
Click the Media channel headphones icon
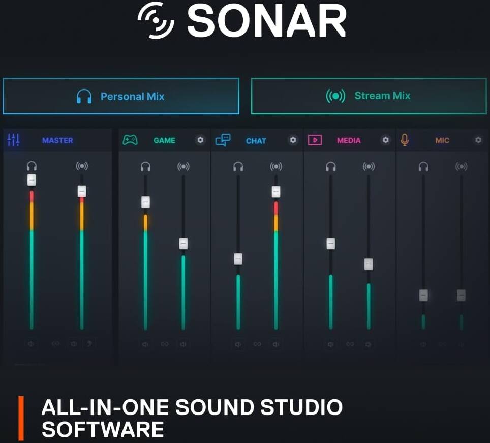click(x=330, y=166)
